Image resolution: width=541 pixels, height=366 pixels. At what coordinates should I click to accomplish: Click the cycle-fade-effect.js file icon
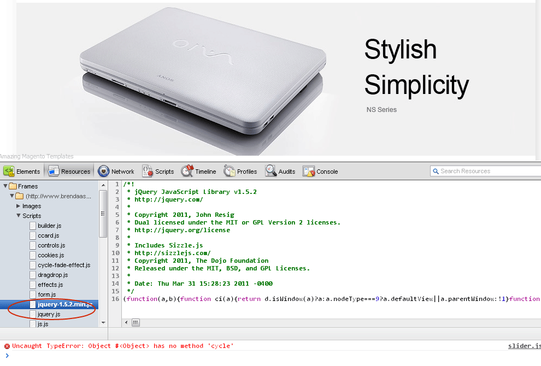tap(33, 265)
